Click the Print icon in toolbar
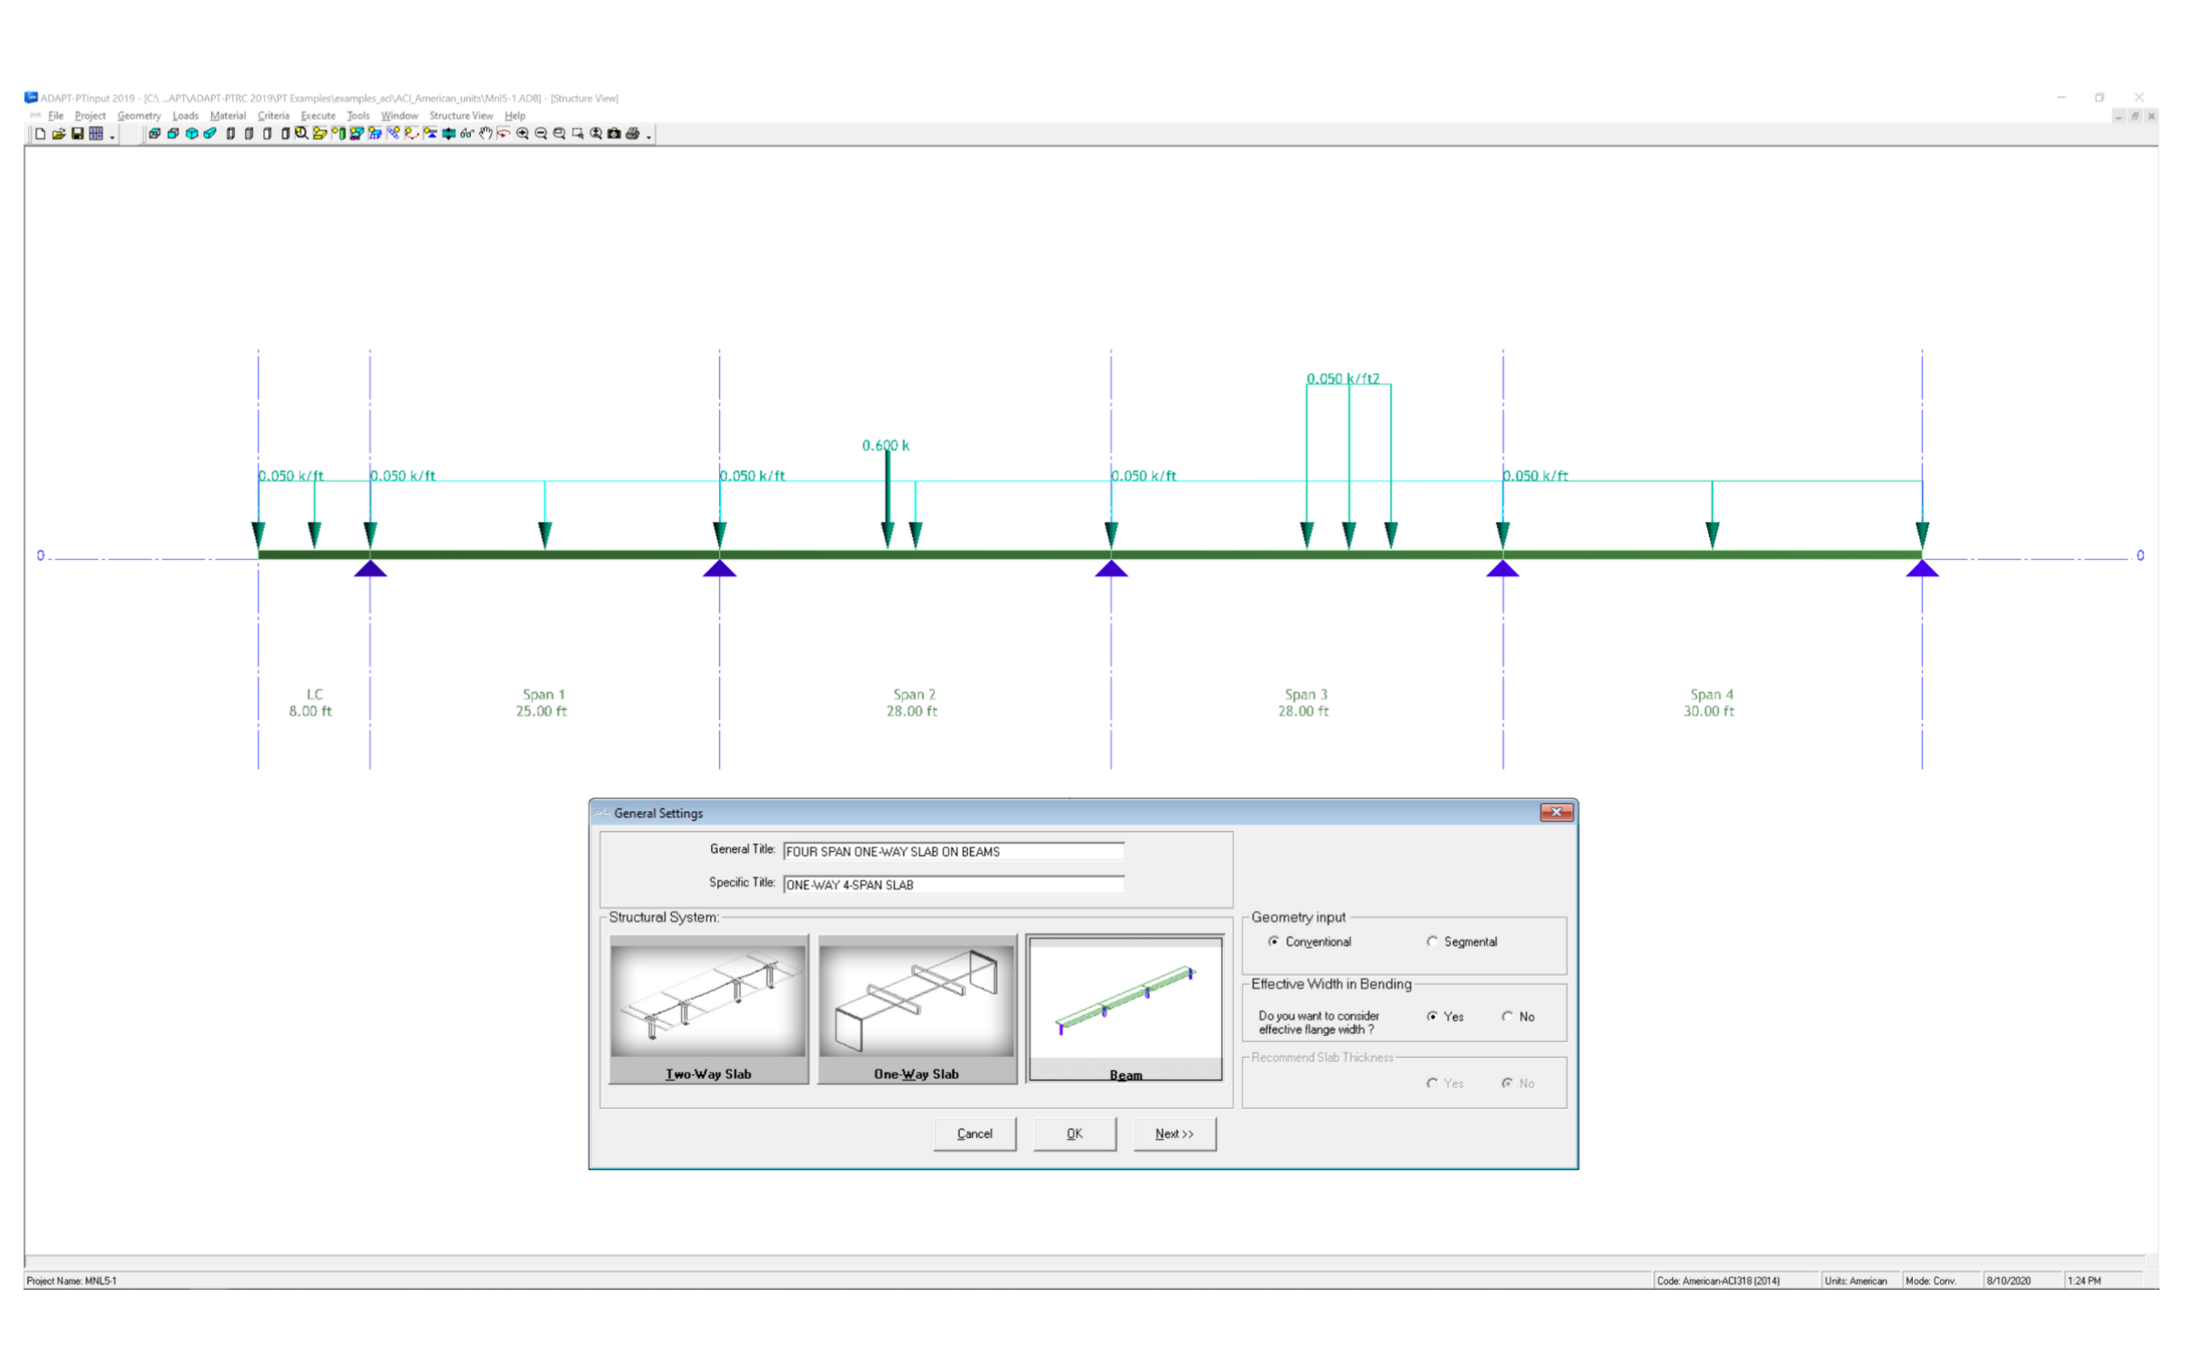The image size is (2185, 1350). [633, 134]
